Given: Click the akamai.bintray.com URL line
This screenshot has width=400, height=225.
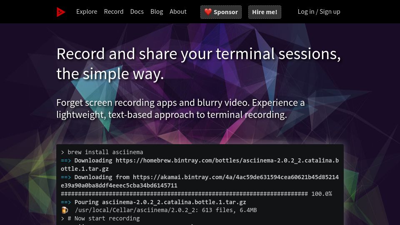Looking at the screenshot, I should point(200,181).
